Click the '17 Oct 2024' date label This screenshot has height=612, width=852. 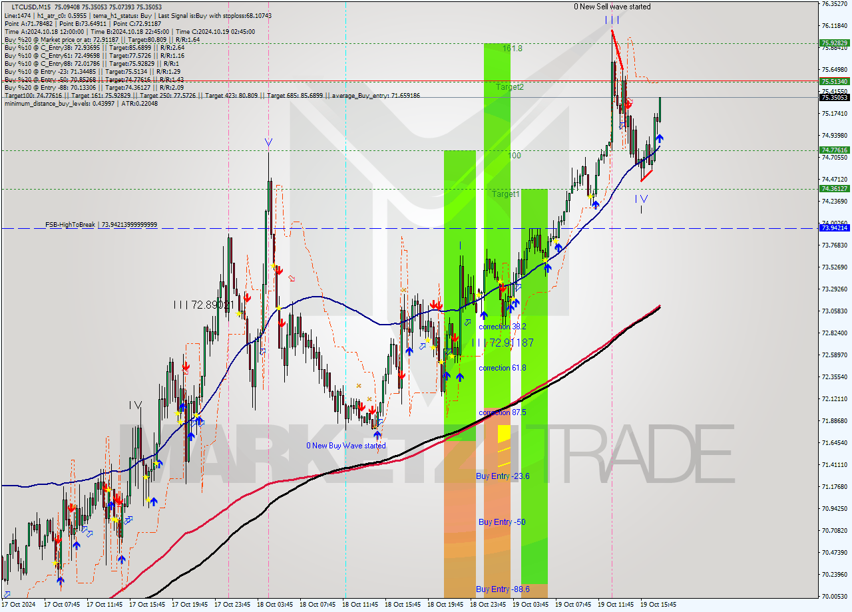click(20, 605)
